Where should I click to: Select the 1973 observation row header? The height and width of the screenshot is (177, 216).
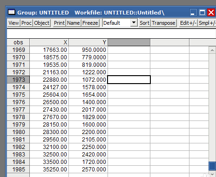(18, 80)
